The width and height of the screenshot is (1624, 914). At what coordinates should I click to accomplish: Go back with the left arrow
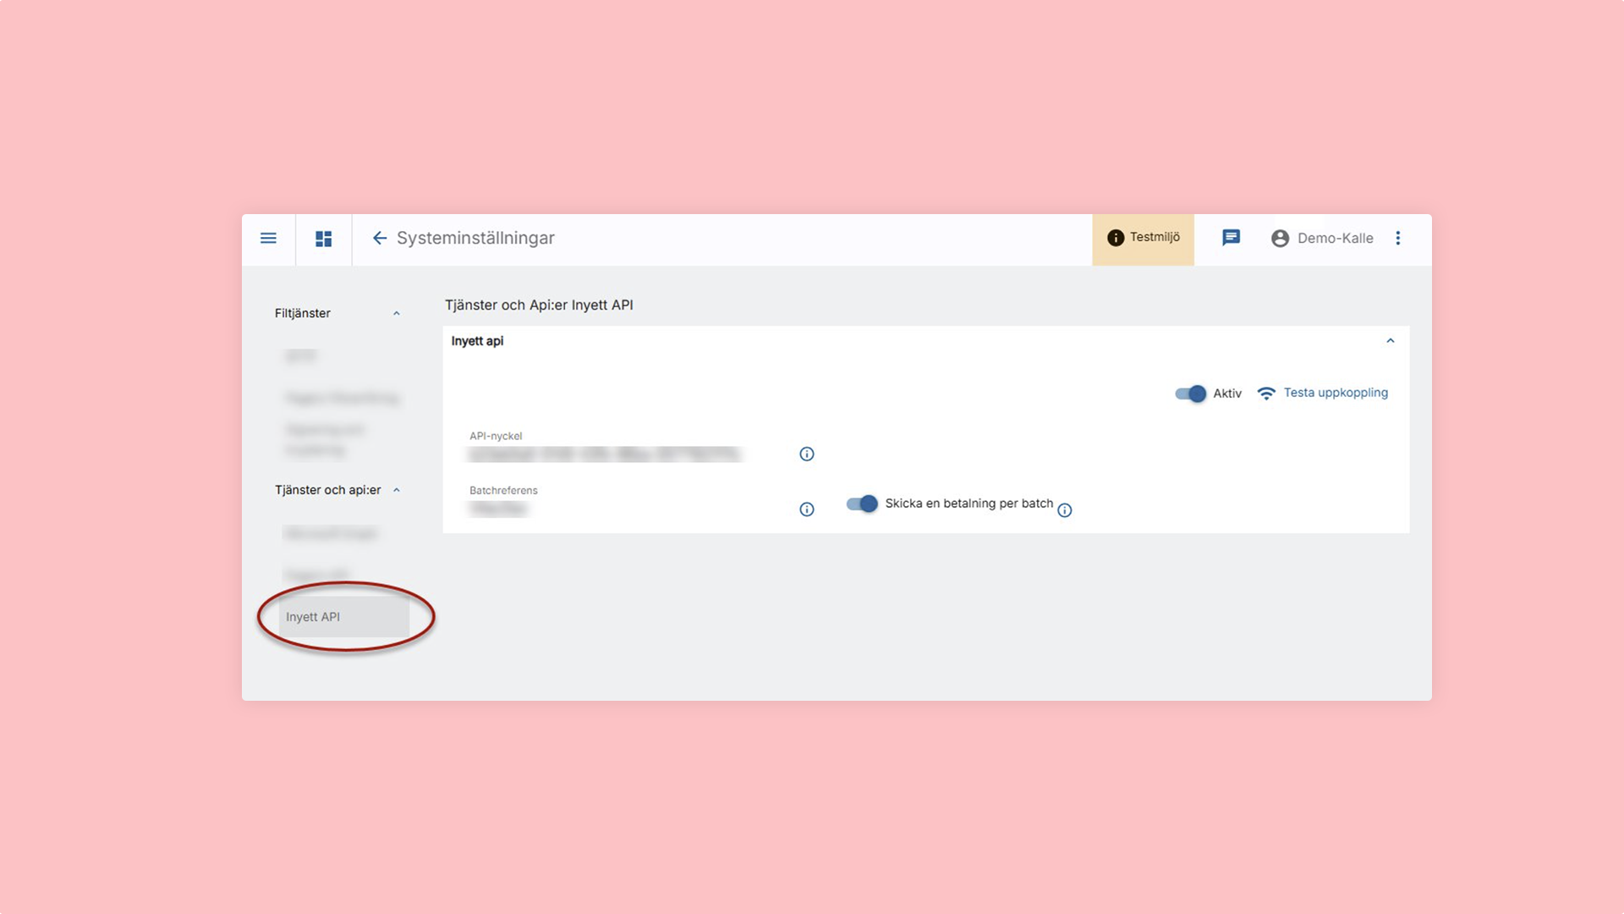(380, 239)
